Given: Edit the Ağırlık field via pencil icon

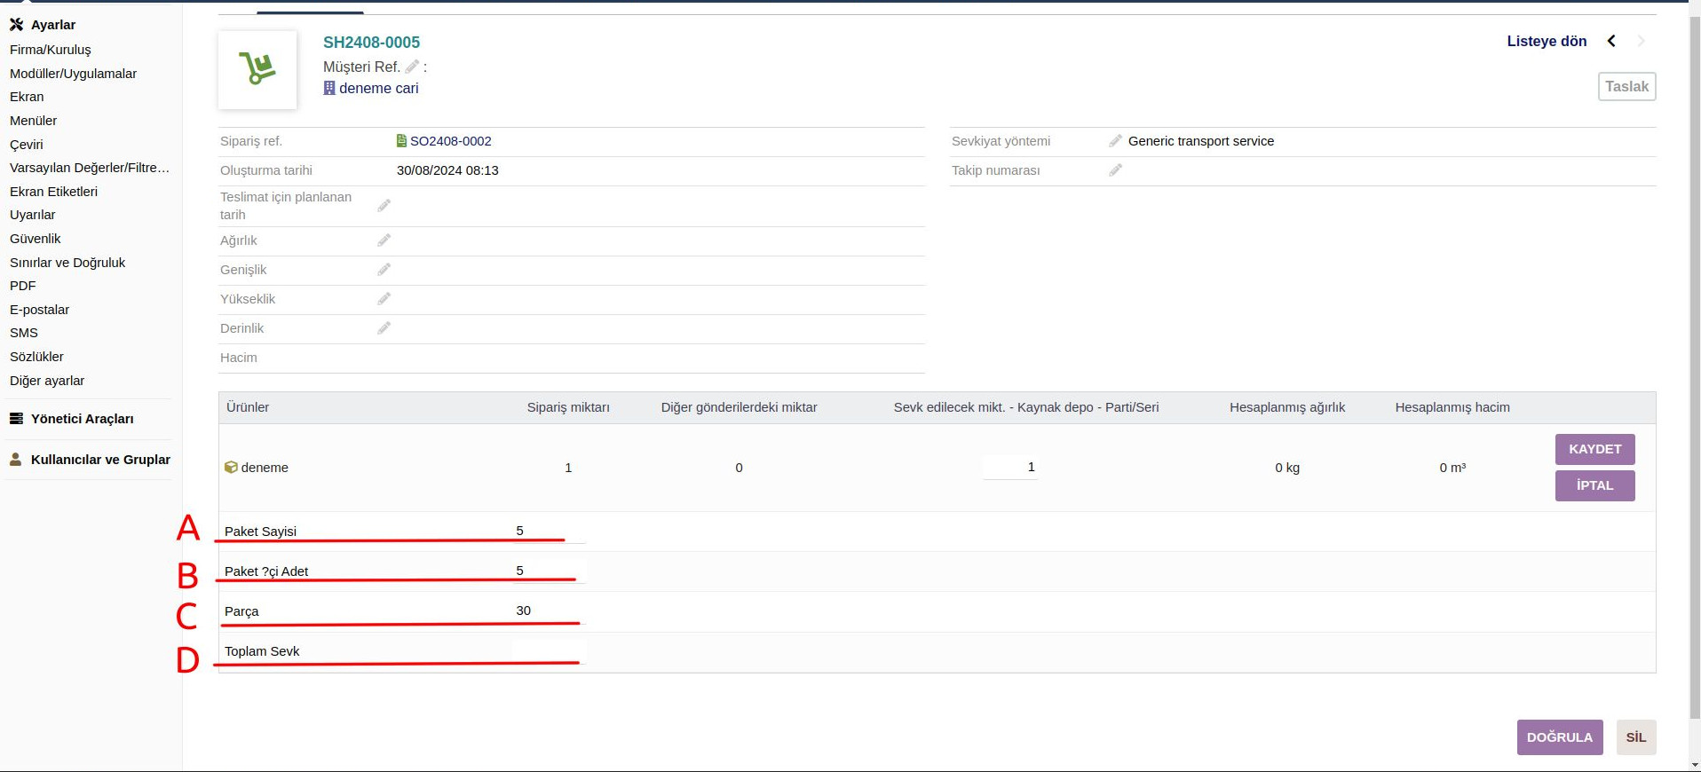Looking at the screenshot, I should (x=384, y=240).
